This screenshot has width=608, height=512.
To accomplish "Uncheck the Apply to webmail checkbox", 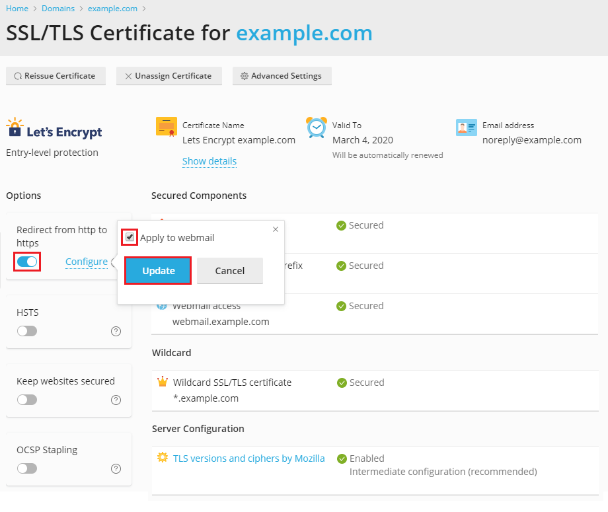I will coord(130,237).
